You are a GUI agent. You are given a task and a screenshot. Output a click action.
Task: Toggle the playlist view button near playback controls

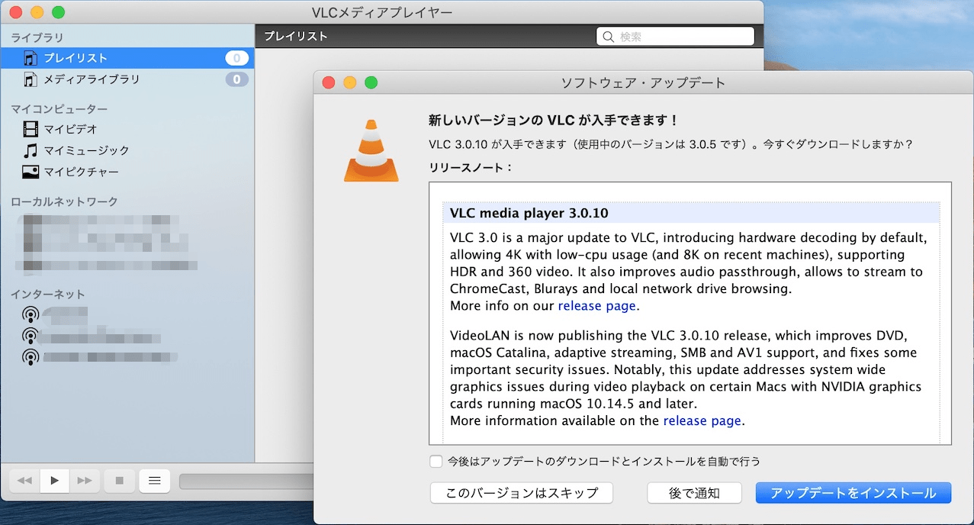coord(154,480)
